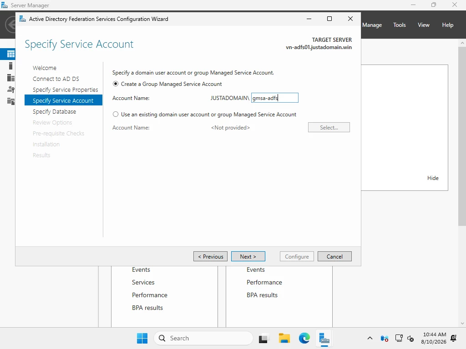Click Events in right Server Manager tile
The height and width of the screenshot is (349, 466).
(x=256, y=269)
